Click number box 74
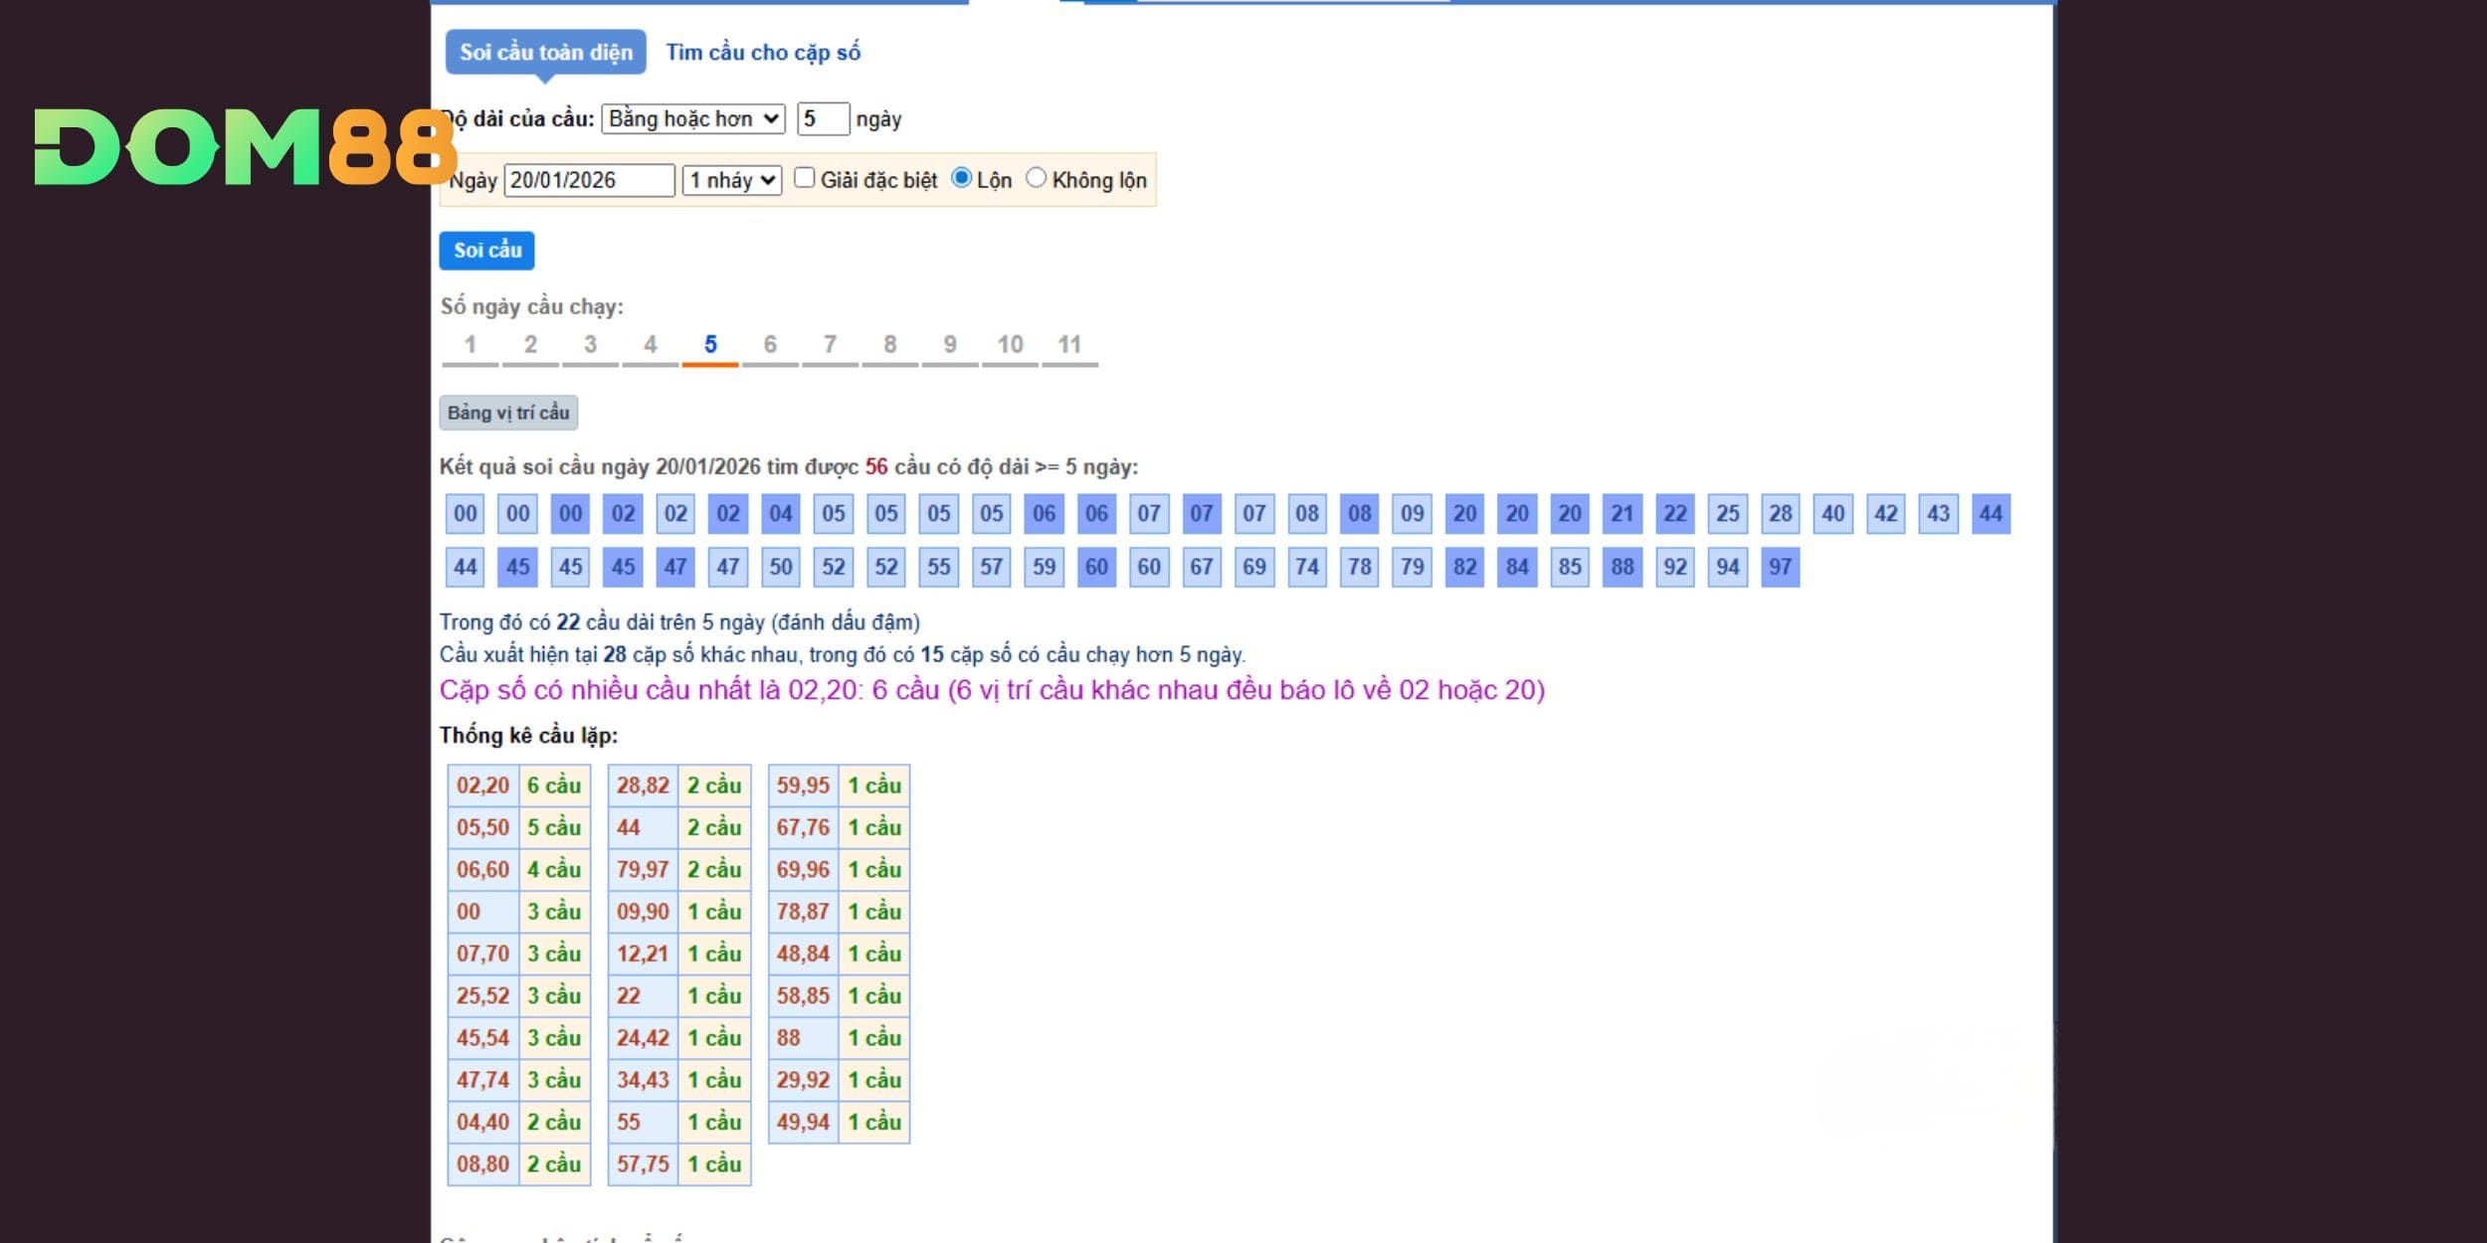 1306,567
